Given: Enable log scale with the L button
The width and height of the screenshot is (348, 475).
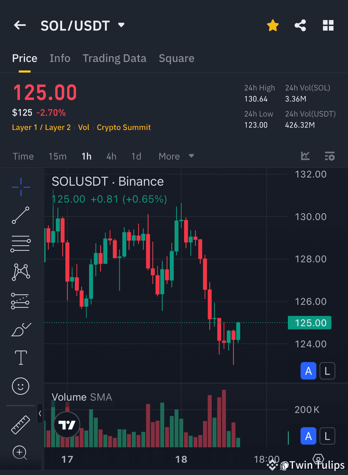Looking at the screenshot, I should click(x=327, y=371).
